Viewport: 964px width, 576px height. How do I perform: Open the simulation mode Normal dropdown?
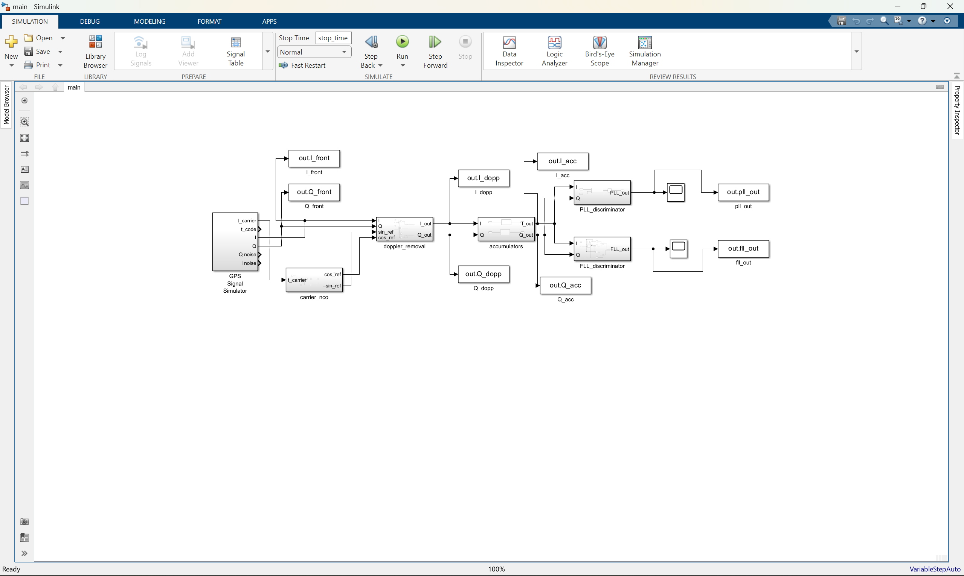(x=314, y=52)
